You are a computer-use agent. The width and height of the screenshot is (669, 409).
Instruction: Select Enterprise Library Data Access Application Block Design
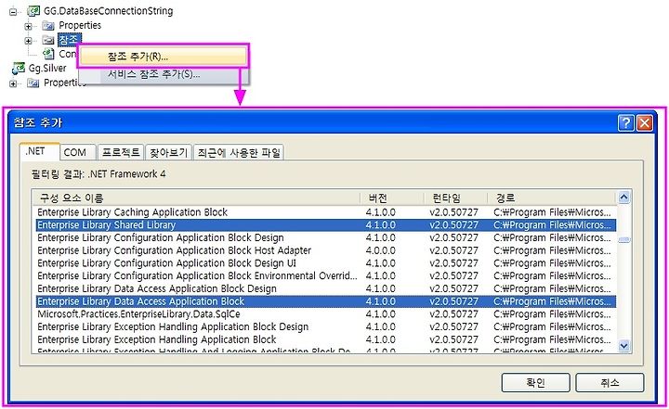click(x=325, y=288)
